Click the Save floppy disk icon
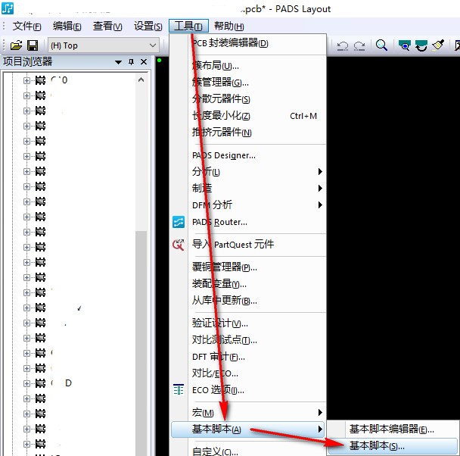 [x=33, y=45]
